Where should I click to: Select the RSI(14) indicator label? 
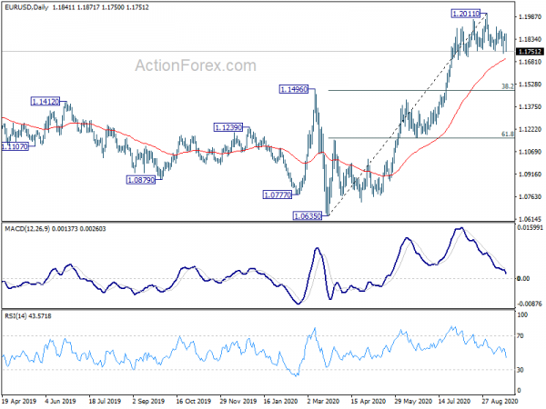click(x=14, y=315)
